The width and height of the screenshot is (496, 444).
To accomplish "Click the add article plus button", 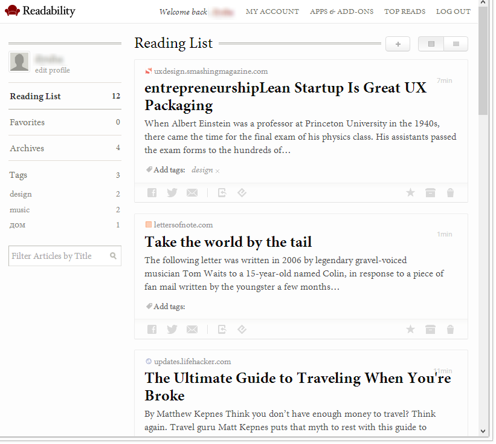I will 398,44.
